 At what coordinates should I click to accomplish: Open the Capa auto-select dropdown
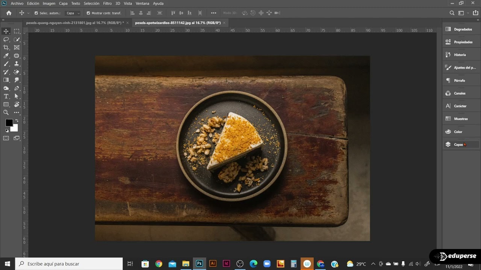[x=73, y=13]
